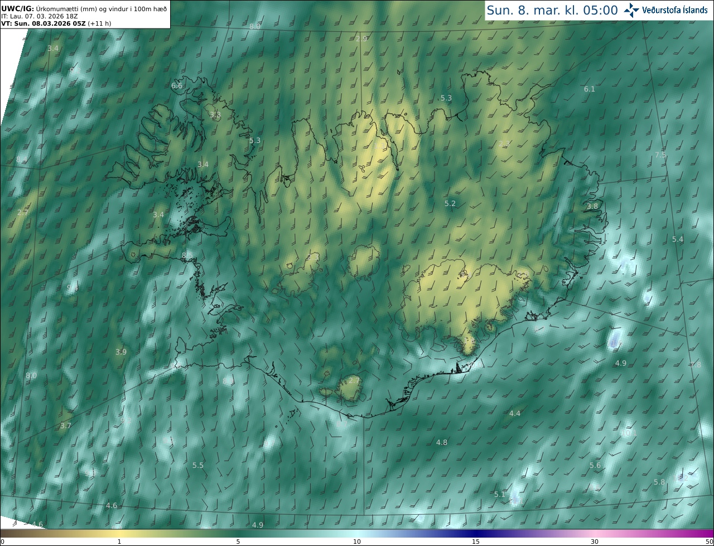This screenshot has width=714, height=546.
Task: Click the map value '7.5'
Action: (x=660, y=155)
